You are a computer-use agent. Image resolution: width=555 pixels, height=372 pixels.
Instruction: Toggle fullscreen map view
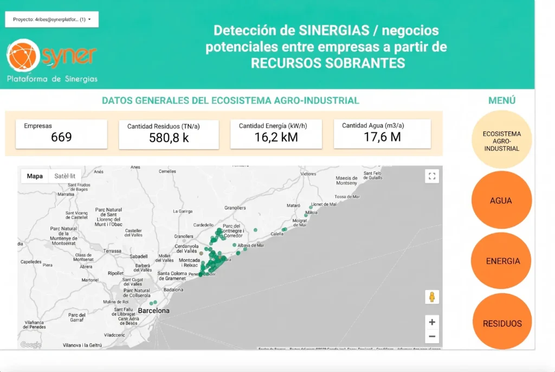pyautogui.click(x=432, y=176)
